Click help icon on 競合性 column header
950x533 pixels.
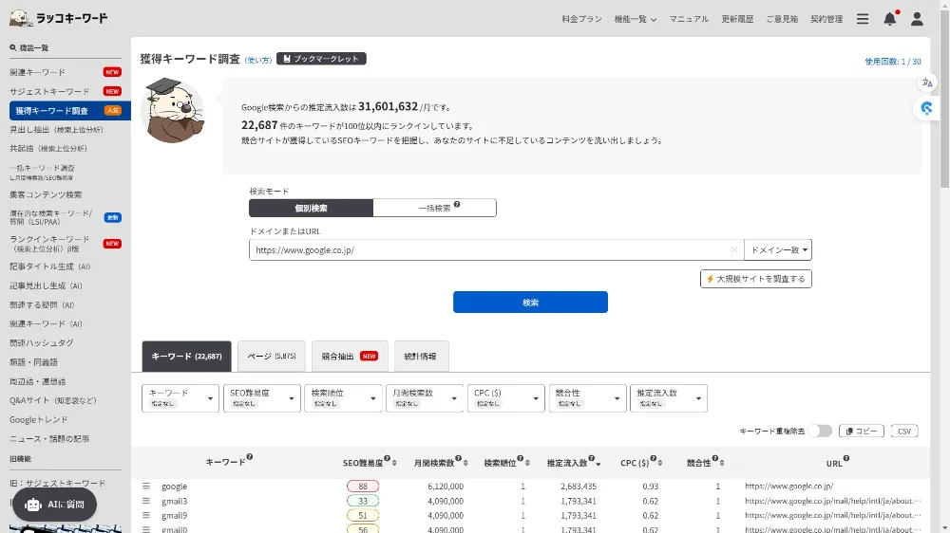715,459
